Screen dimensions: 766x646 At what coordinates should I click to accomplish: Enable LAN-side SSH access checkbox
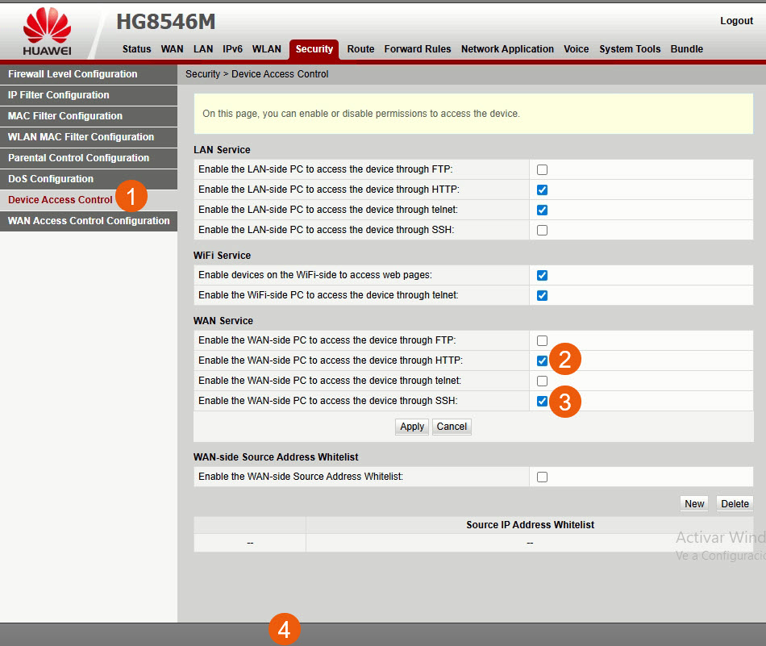(542, 230)
